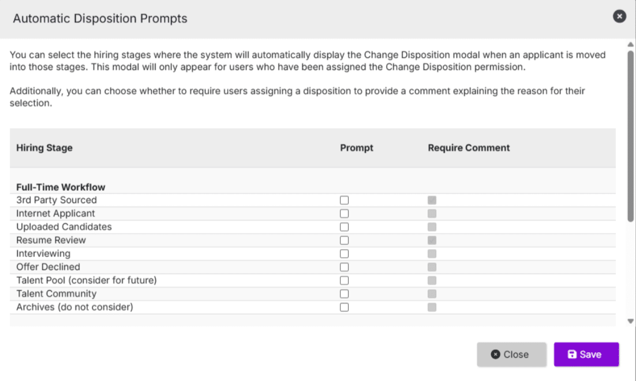Screen dimensions: 636x381
Task: Click the Hiring Stage column header
Action: [x=44, y=148]
